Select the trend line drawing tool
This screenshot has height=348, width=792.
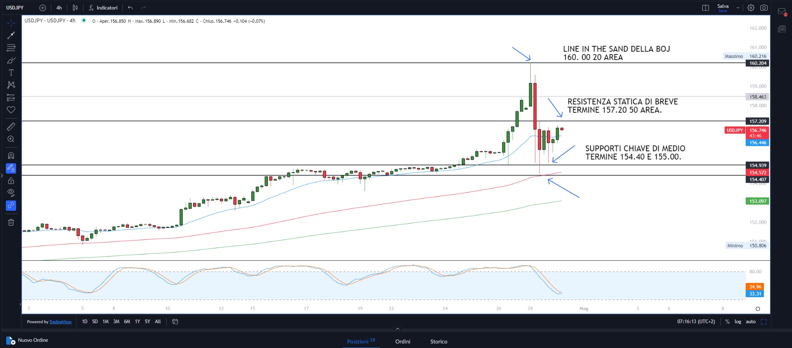pos(11,36)
